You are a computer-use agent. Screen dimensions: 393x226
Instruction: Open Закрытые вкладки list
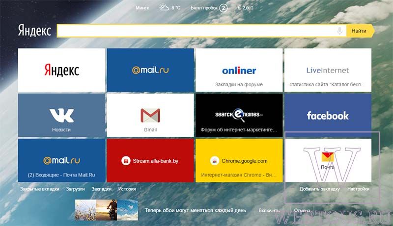click(x=40, y=189)
